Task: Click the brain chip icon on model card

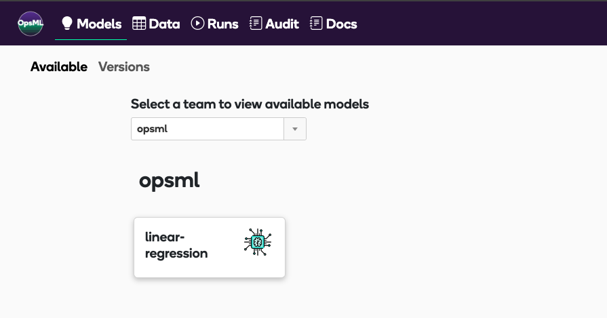Action: click(x=258, y=242)
